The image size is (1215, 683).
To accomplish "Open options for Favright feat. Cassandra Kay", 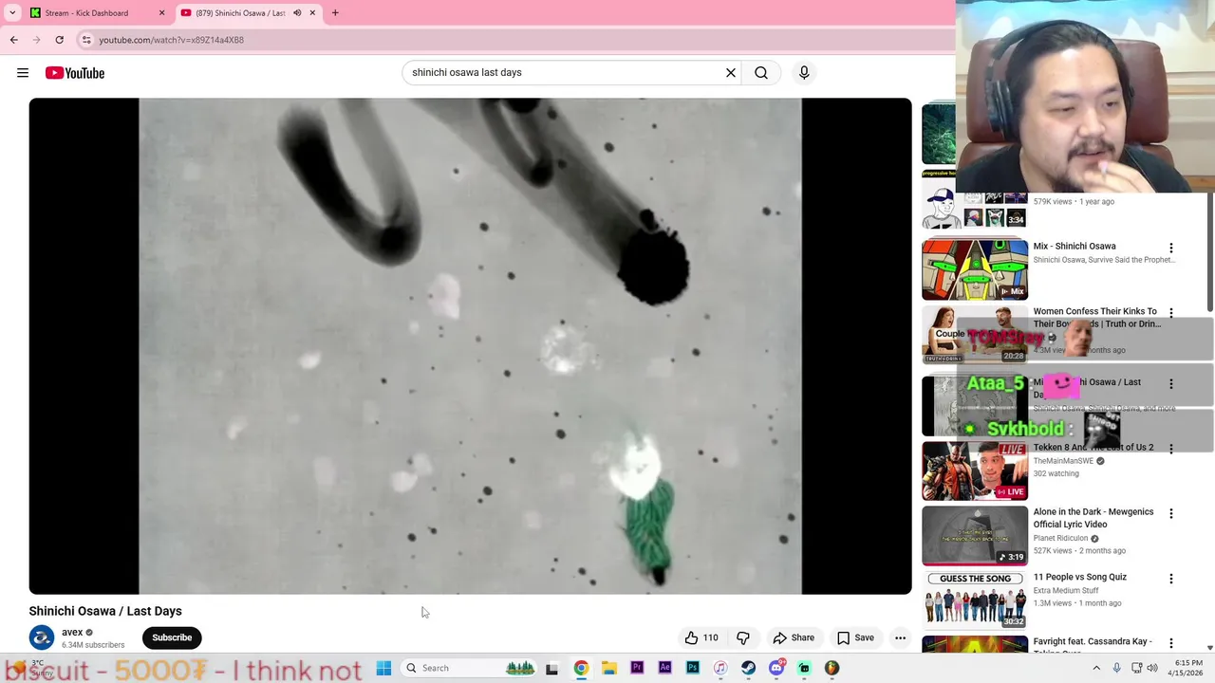I will point(1171,643).
